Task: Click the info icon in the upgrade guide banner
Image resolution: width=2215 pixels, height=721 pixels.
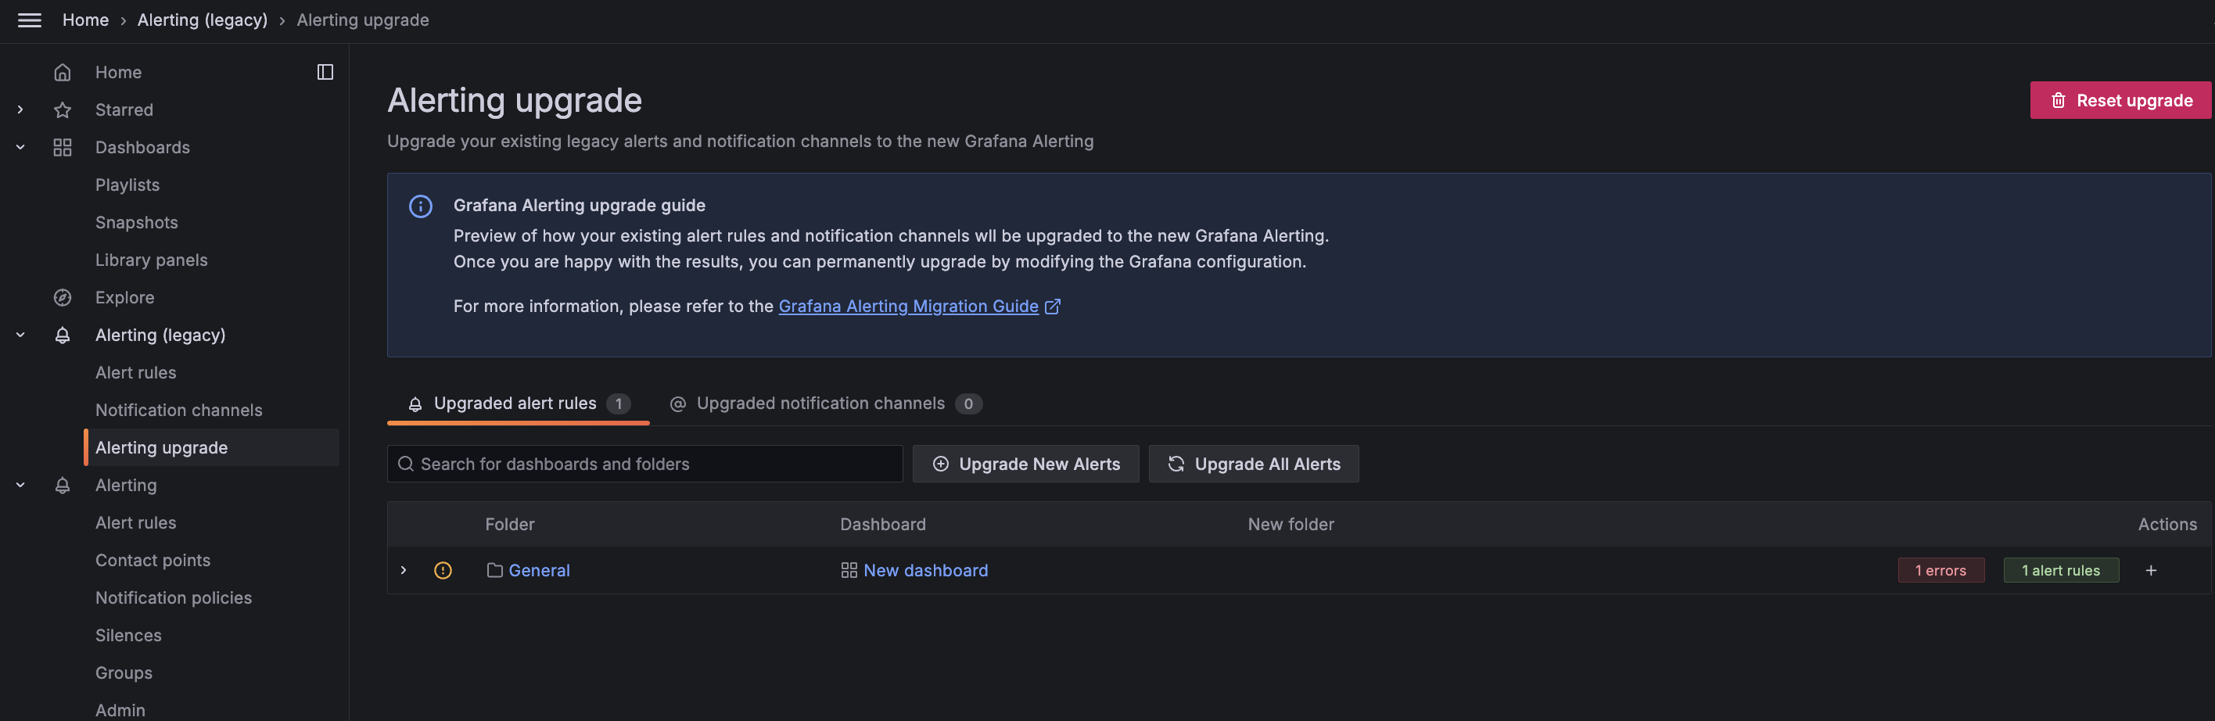Action: (x=421, y=206)
